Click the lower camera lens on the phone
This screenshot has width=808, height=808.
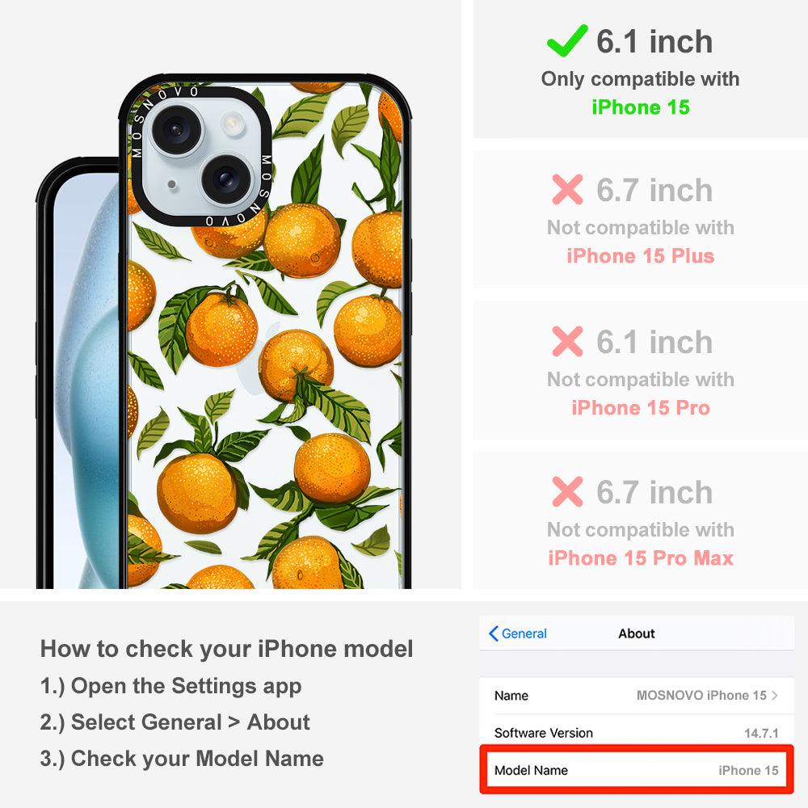point(225,179)
